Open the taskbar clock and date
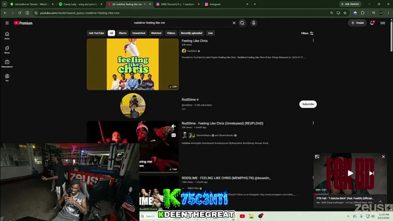This screenshot has width=393, height=221. pyautogui.click(x=383, y=216)
